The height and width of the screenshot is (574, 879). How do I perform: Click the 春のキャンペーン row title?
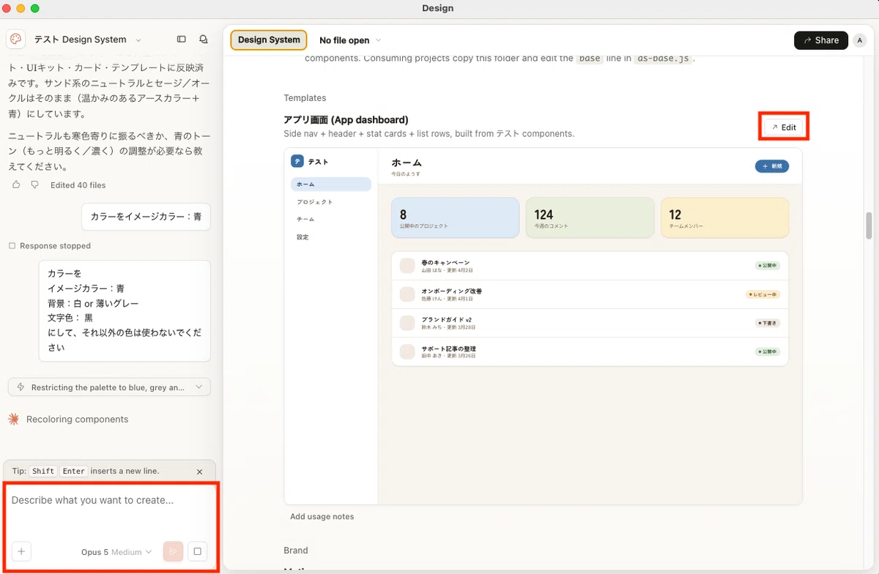coord(445,262)
